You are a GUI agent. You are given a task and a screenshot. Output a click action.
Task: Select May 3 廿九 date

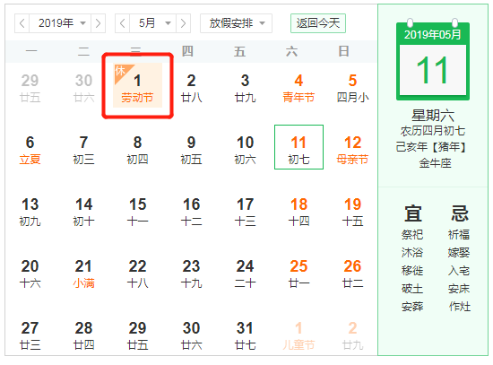[245, 88]
